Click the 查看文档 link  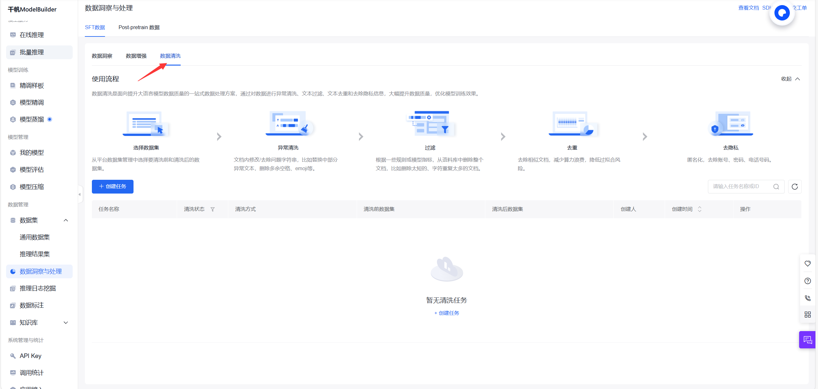[748, 8]
